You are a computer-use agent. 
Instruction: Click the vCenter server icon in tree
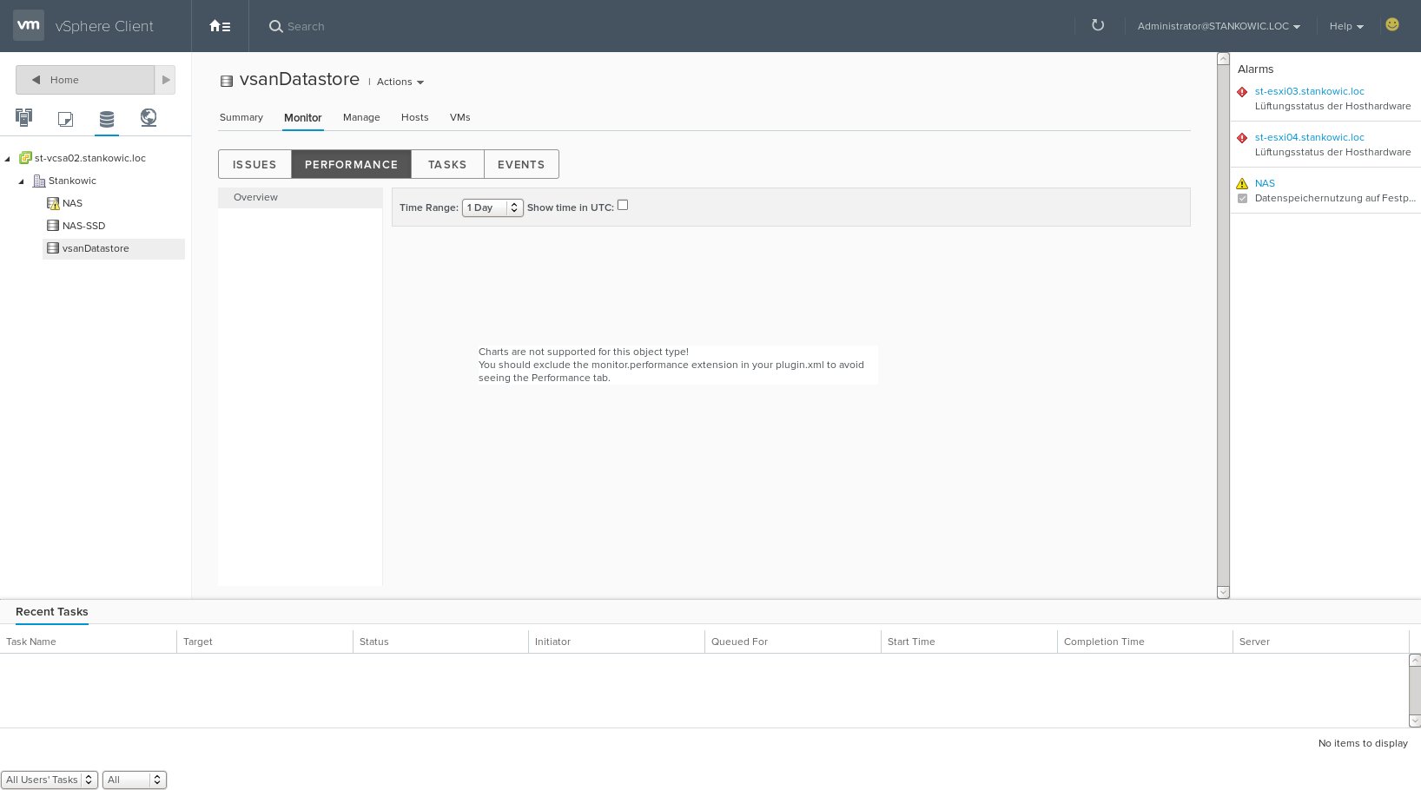(x=26, y=158)
